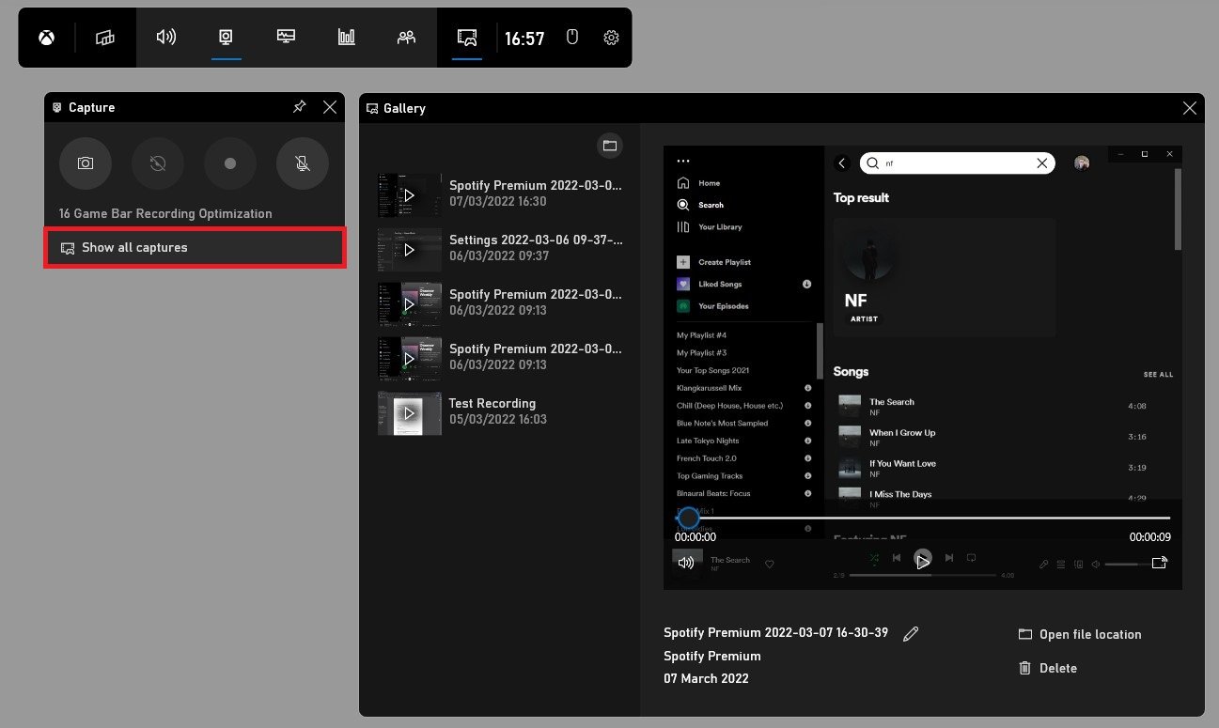Delete the selected capture
This screenshot has width=1219, height=728.
1048,669
